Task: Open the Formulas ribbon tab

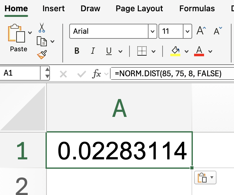Action: tap(197, 9)
